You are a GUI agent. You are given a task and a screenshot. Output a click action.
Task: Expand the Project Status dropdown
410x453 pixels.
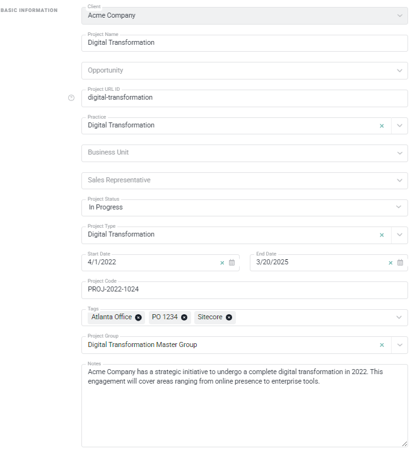point(399,207)
